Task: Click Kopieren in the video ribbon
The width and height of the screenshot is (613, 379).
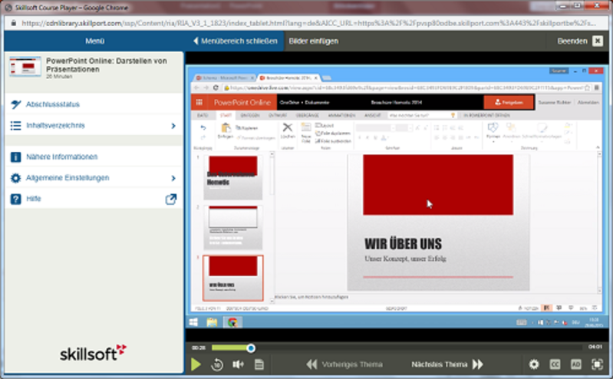Action: point(247,128)
